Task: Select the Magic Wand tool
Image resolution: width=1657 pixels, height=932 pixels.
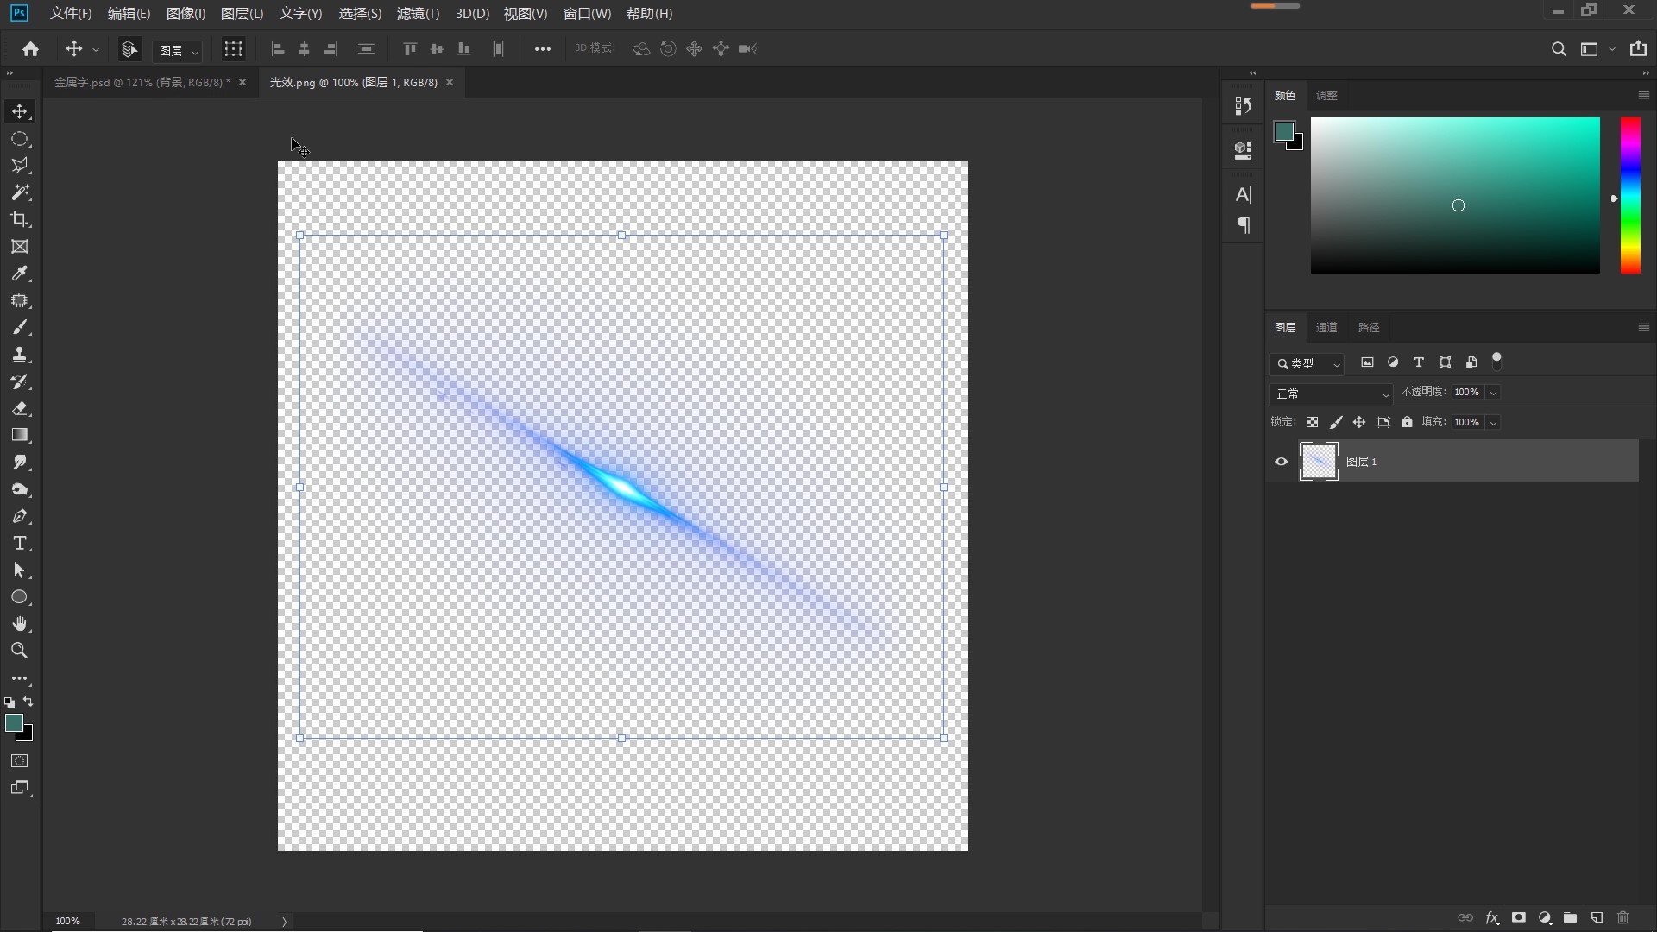Action: [x=20, y=192]
